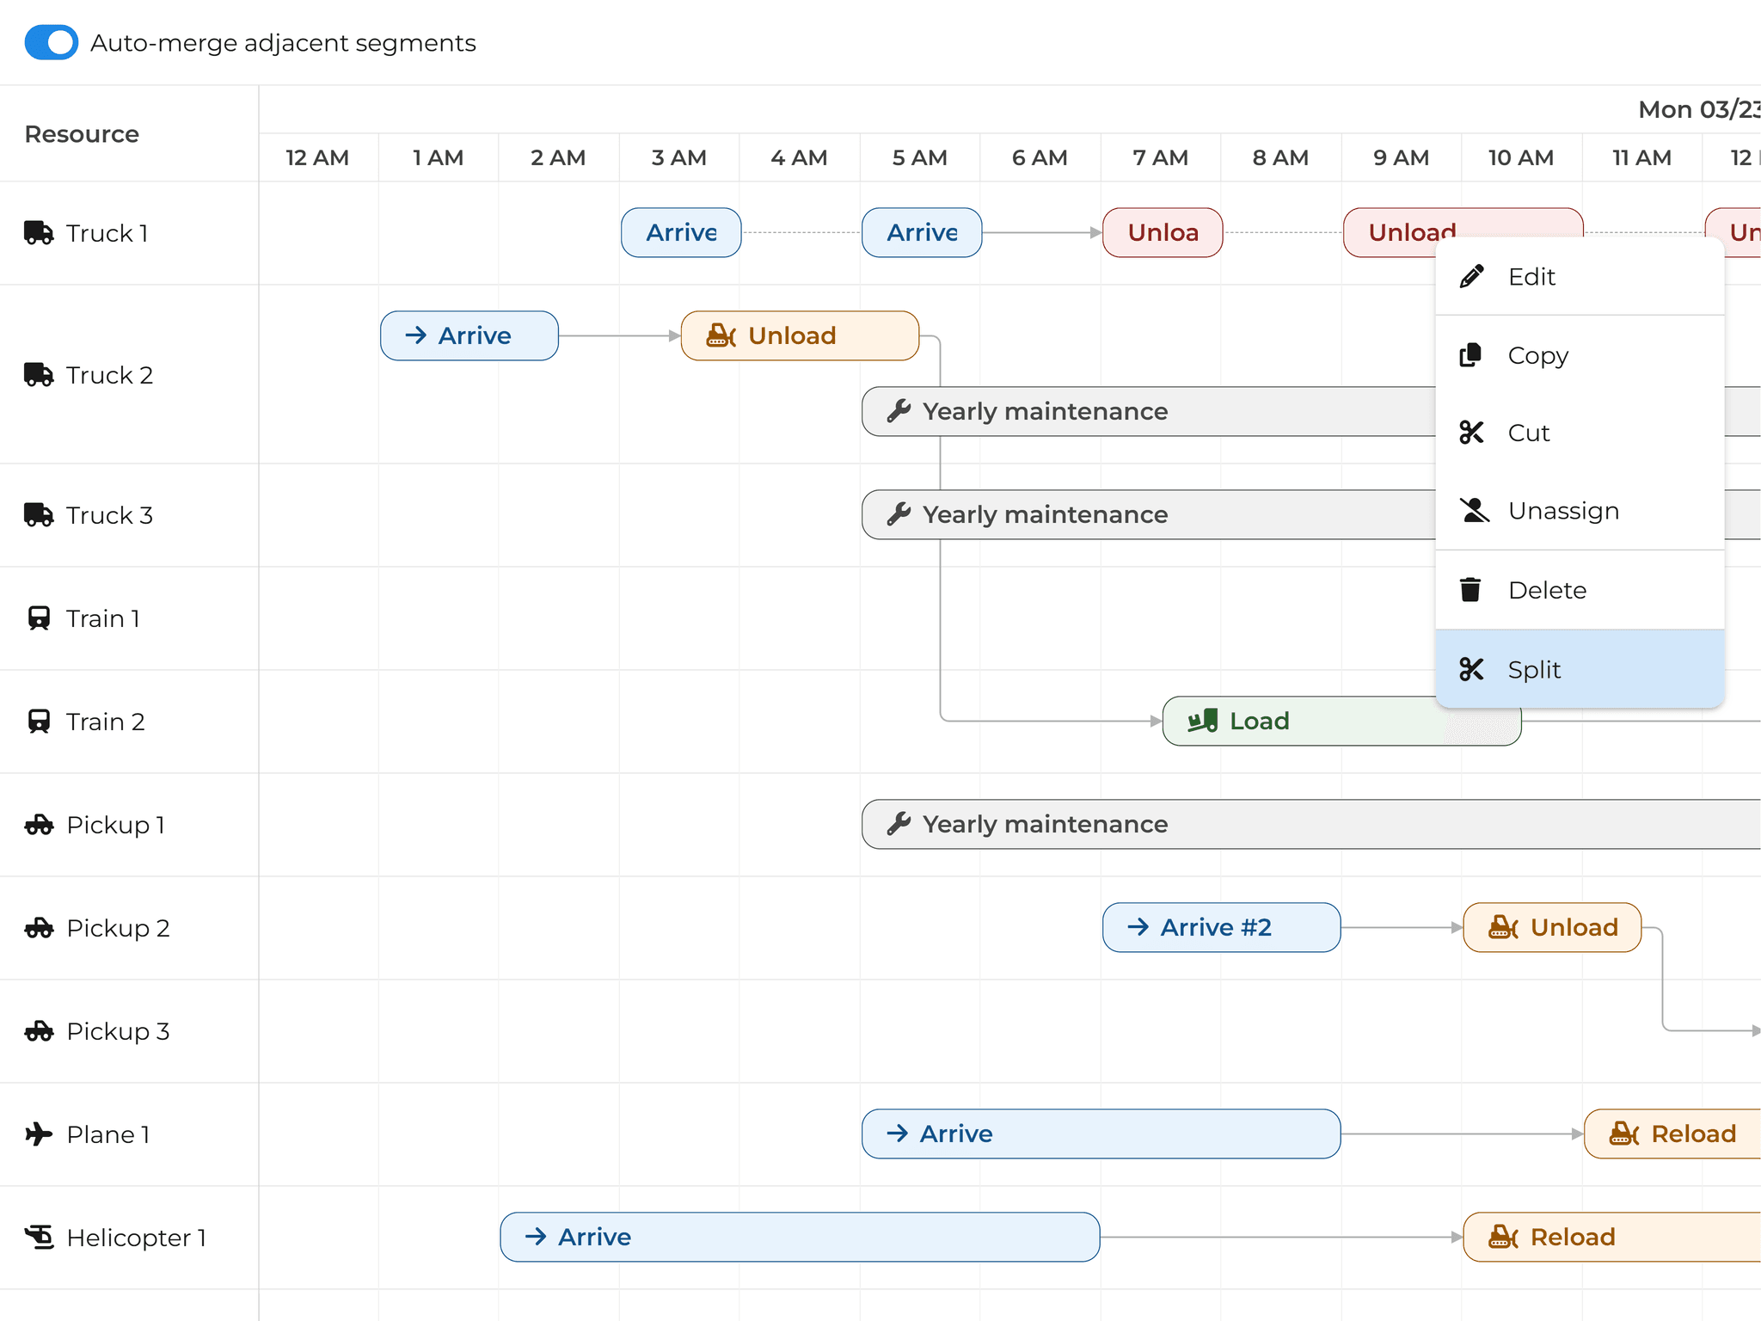Viewport: 1761px width, 1321px height.
Task: Click the helicopter icon beside Helicopter 1
Action: [38, 1237]
